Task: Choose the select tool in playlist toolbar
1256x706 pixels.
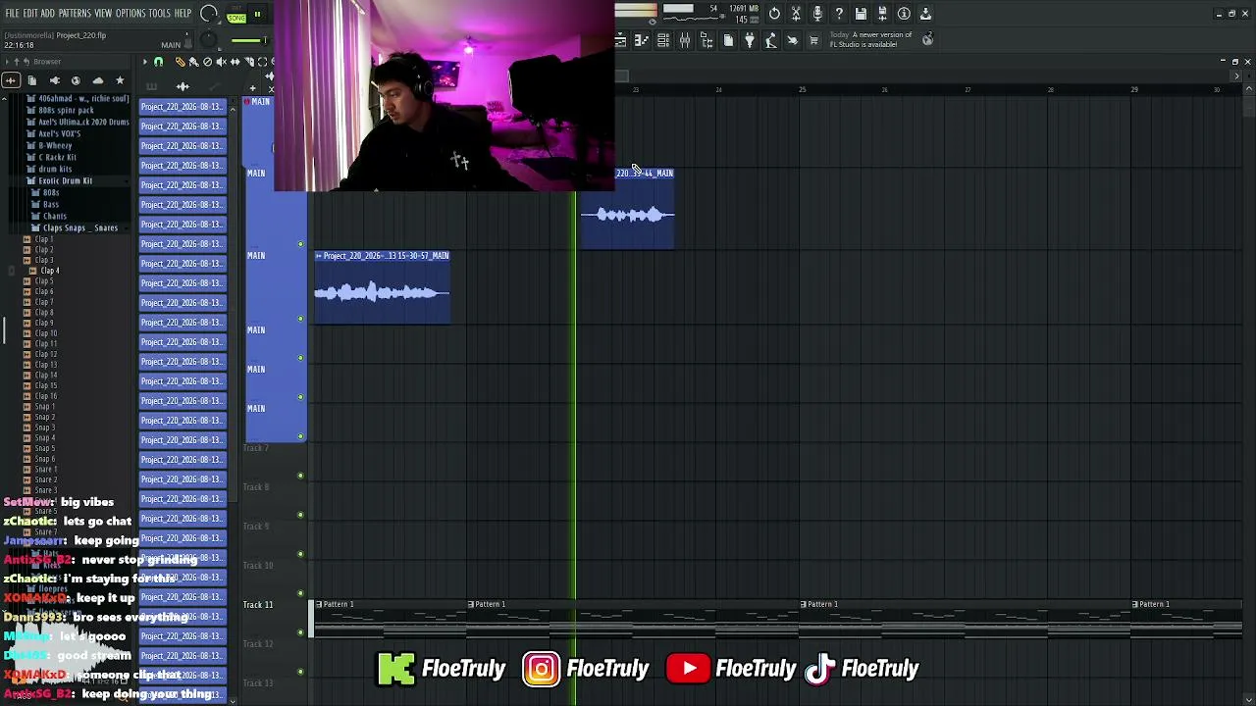Action: [262, 62]
